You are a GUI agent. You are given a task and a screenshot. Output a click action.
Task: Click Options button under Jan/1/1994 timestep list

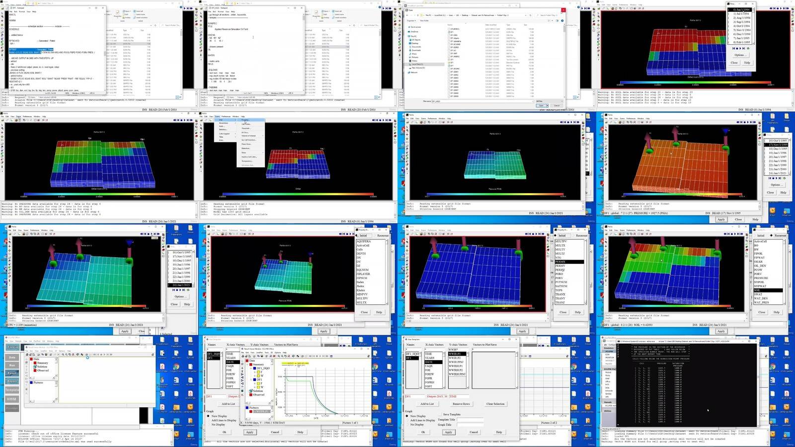741,55
